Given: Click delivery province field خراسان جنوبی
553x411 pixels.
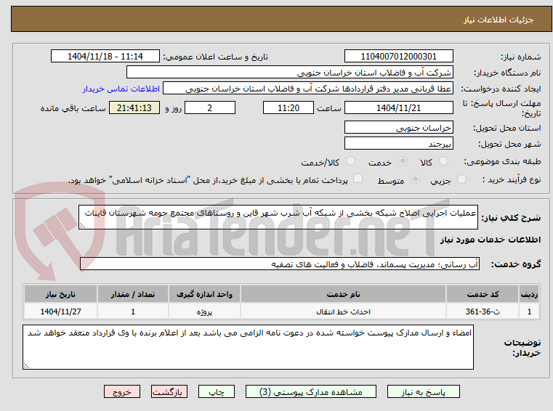Looking at the screenshot, I should click(398, 128).
